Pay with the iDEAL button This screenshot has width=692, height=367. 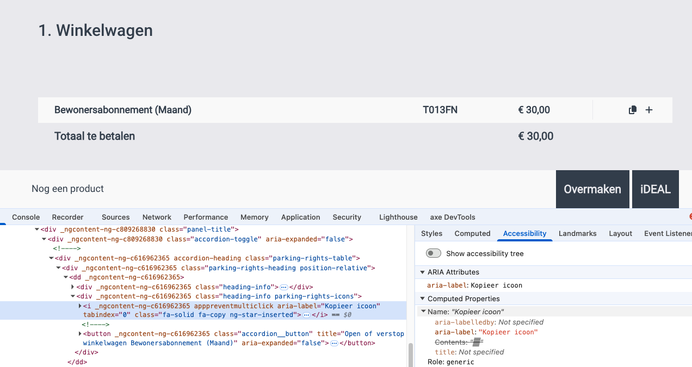click(x=656, y=189)
